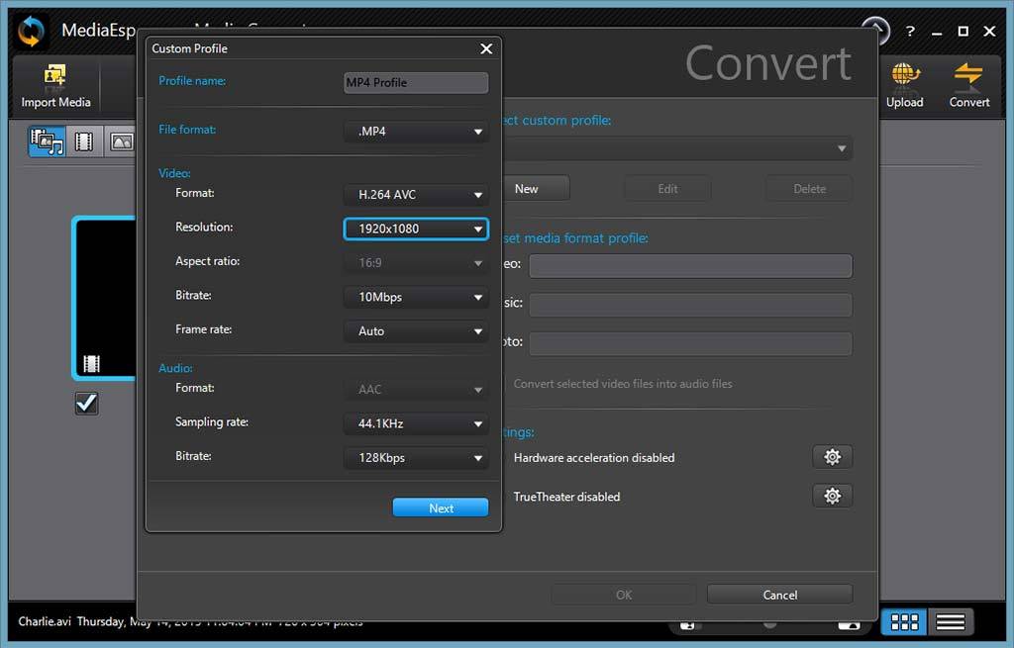Open the Aspect ratio 16:9 dropdown

click(416, 263)
